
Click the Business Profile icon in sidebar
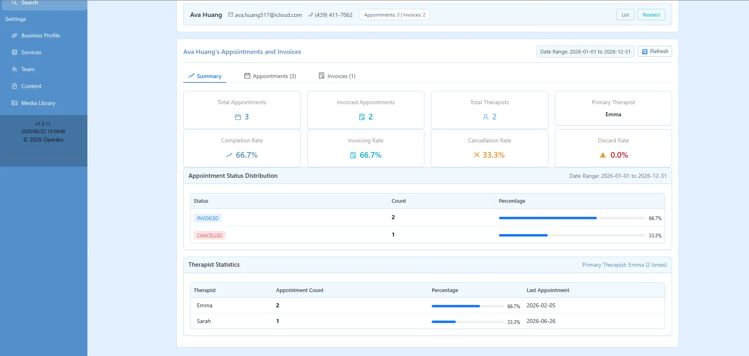[14, 35]
